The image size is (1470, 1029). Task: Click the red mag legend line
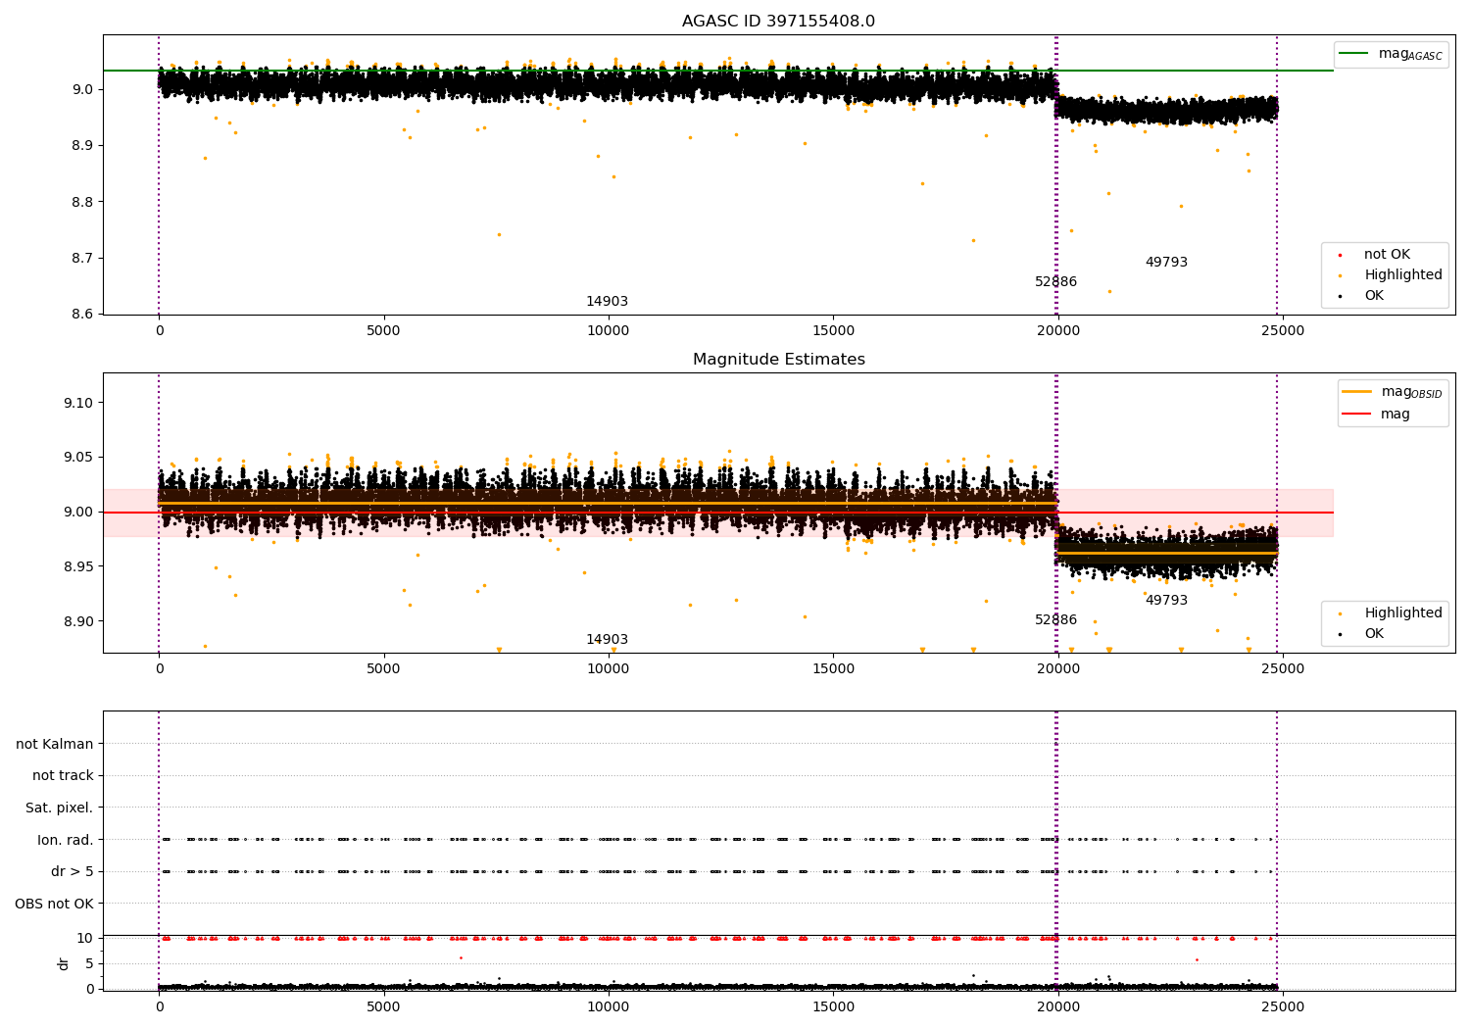tap(1357, 415)
